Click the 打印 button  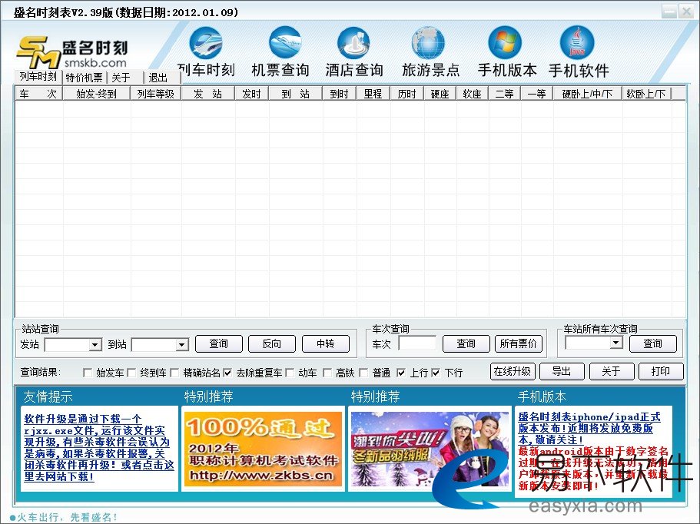[x=661, y=371]
